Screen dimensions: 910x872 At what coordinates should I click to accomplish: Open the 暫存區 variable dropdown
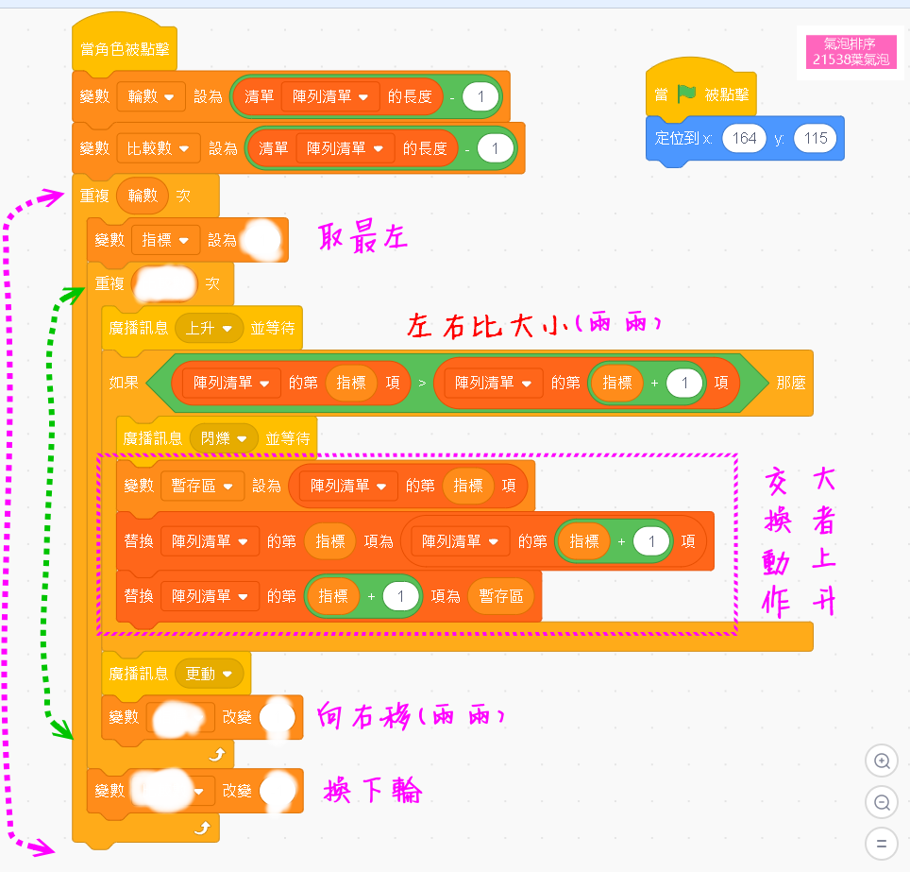pos(203,485)
